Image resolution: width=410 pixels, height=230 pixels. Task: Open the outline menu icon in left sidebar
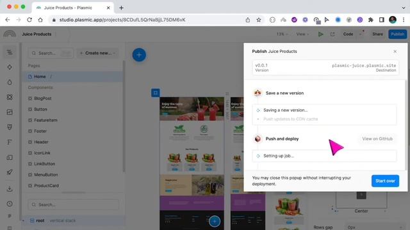(x=10, y=52)
